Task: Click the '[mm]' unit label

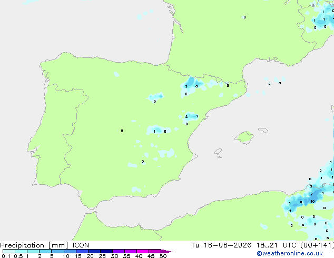Action: tap(58, 245)
